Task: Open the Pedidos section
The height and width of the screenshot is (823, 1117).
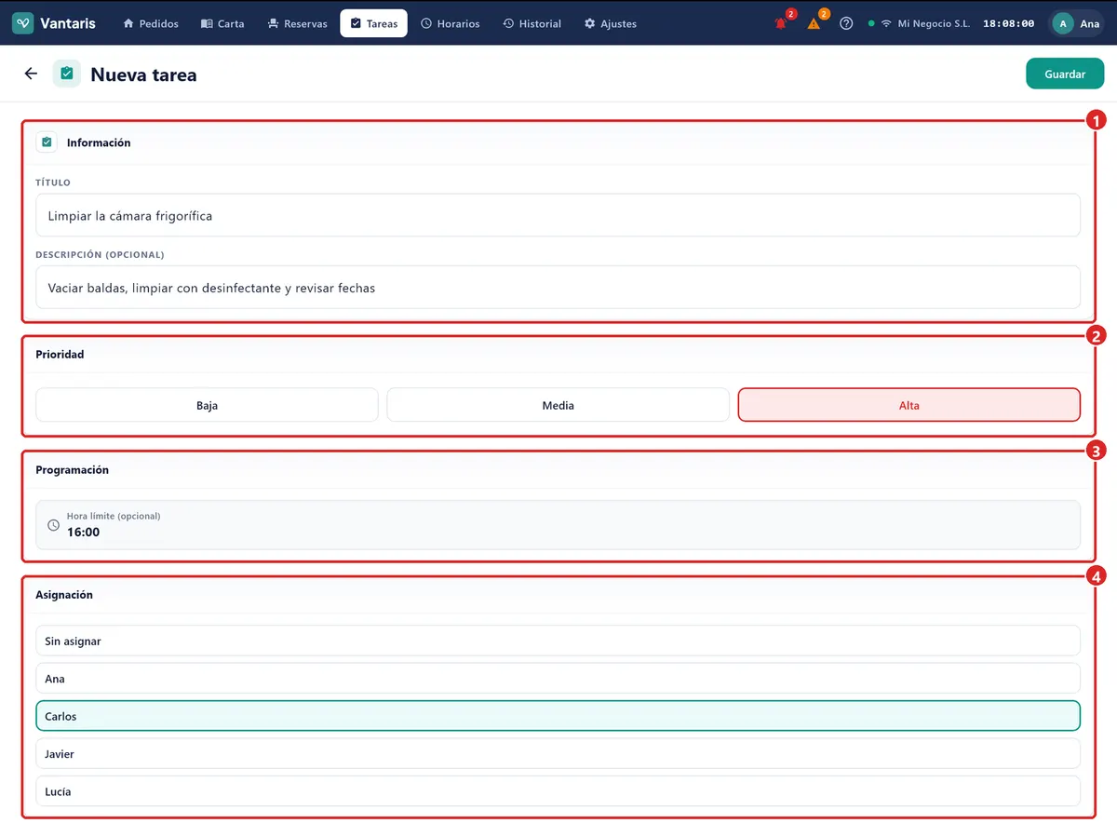Action: (x=151, y=23)
